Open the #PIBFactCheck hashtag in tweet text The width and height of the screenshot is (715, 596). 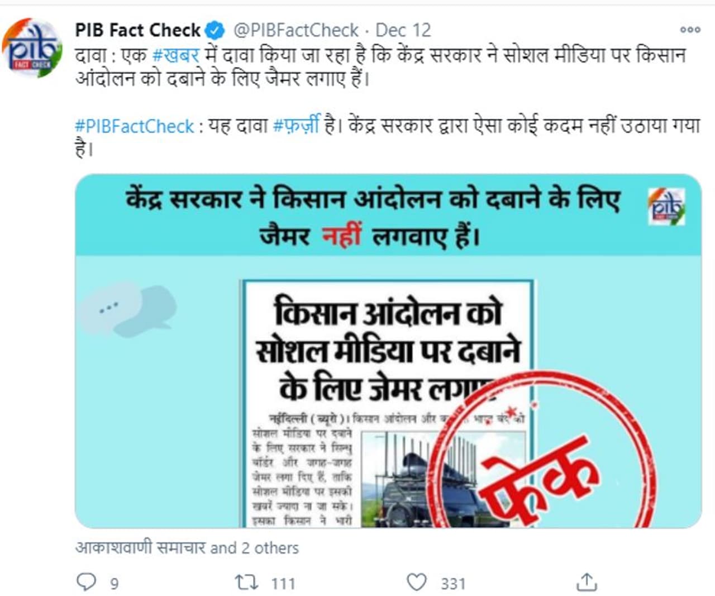(135, 126)
